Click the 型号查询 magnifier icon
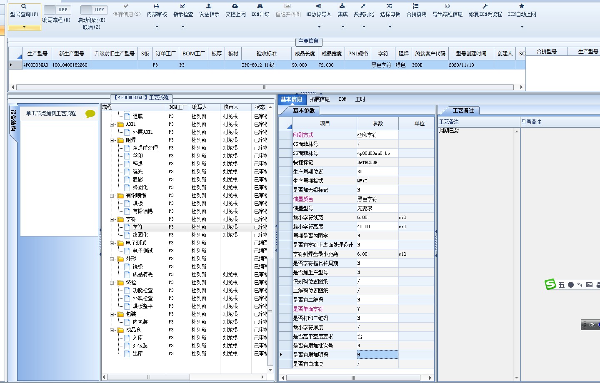The height and width of the screenshot is (383, 600). pyautogui.click(x=24, y=6)
